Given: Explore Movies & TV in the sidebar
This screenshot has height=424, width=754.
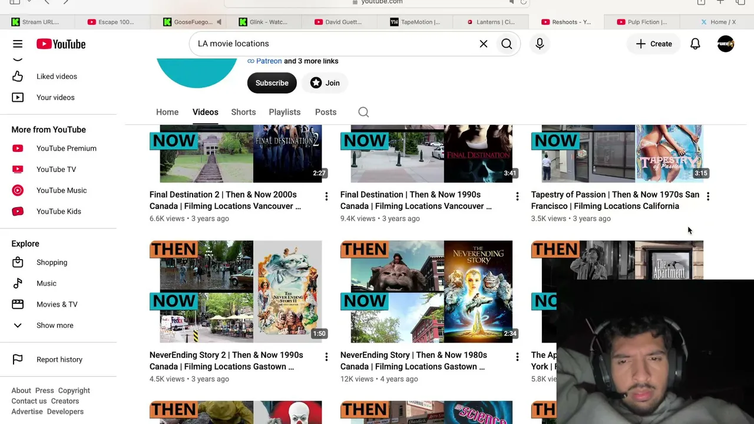Looking at the screenshot, I should 58,304.
